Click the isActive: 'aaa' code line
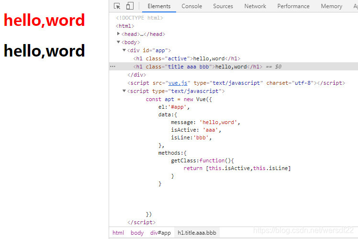The height and width of the screenshot is (239, 358). pos(196,130)
